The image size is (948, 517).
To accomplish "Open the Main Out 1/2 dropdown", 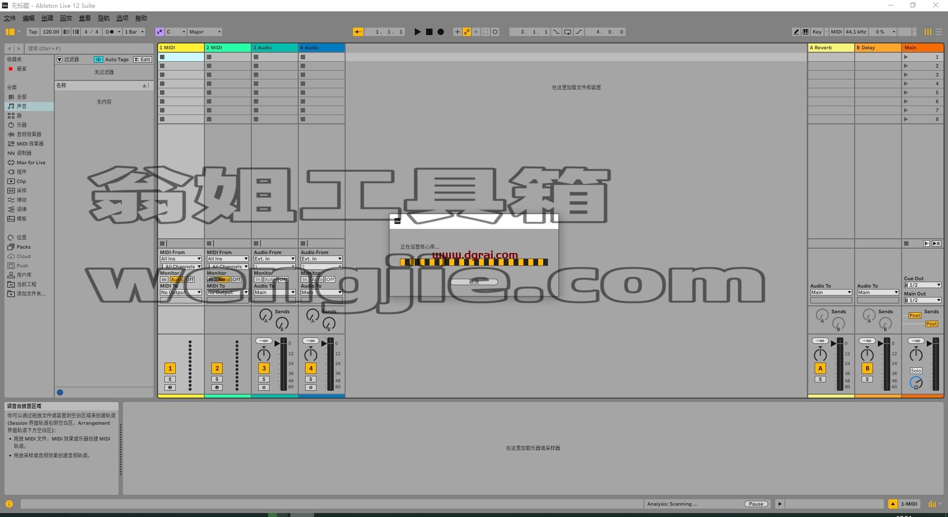I will point(922,300).
